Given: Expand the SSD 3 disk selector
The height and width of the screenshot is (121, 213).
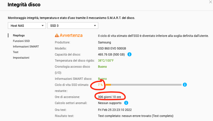Looking at the screenshot, I should click(73, 26).
